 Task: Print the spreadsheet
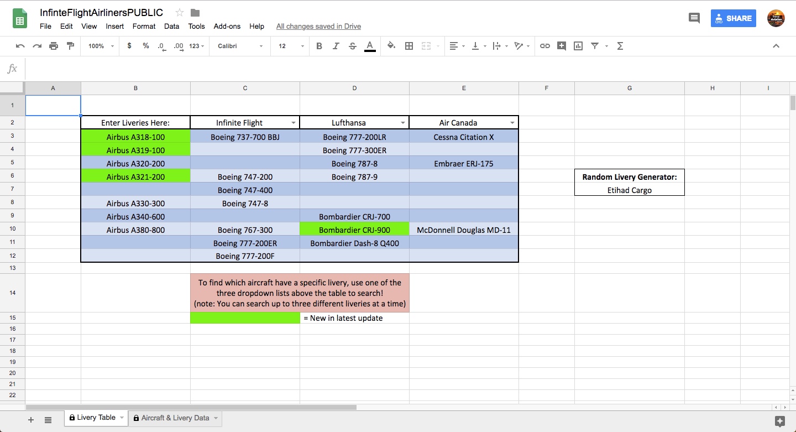[x=54, y=46]
